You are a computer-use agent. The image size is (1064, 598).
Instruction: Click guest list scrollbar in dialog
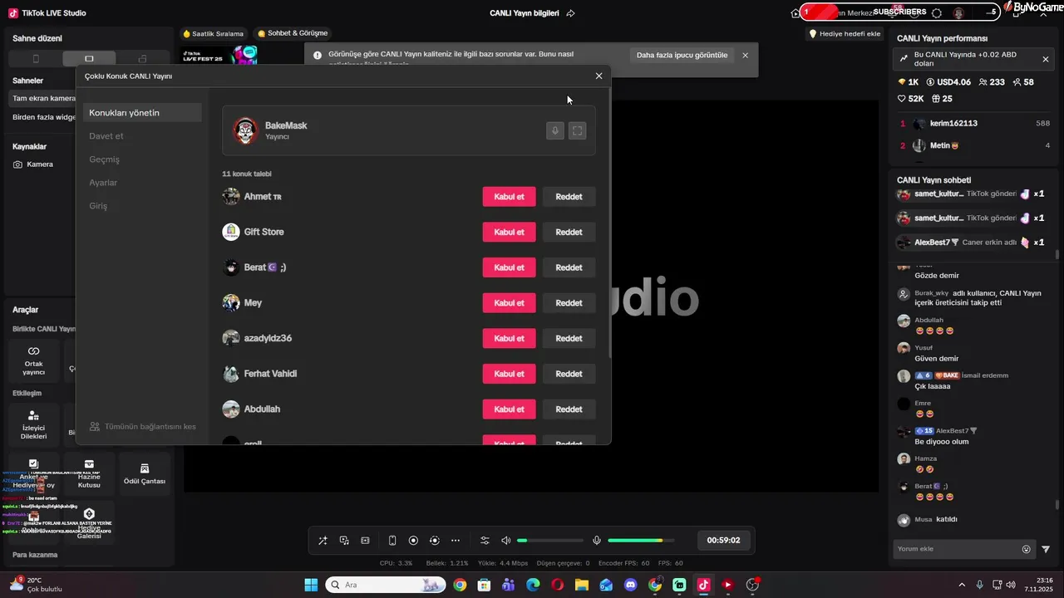(609, 224)
